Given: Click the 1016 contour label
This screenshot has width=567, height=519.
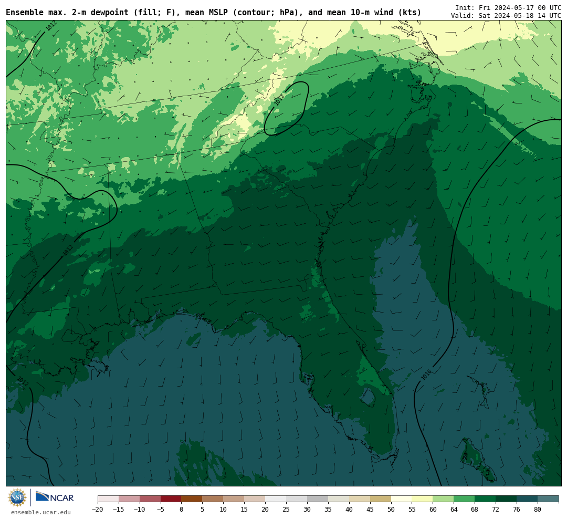Looking at the screenshot, I should click(426, 375).
